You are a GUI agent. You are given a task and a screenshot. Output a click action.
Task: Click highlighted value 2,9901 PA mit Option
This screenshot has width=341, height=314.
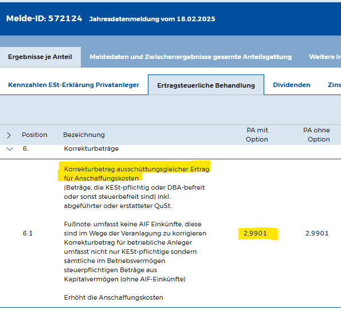pyautogui.click(x=255, y=233)
